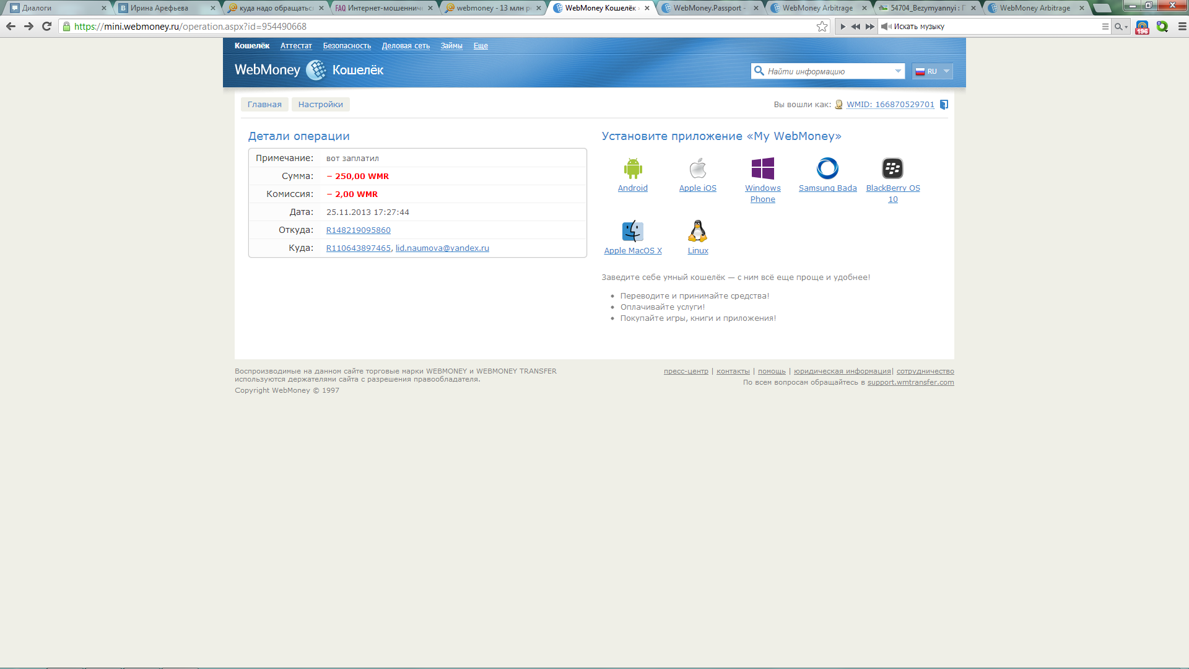Click the Найти информацию search field
This screenshot has height=669, width=1189.
pos(827,71)
